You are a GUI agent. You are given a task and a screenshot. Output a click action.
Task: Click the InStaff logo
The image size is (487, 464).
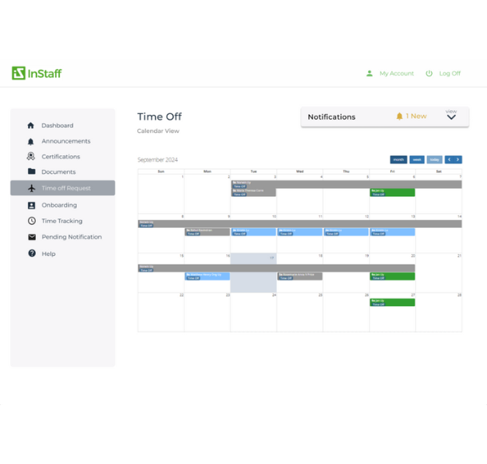point(37,73)
